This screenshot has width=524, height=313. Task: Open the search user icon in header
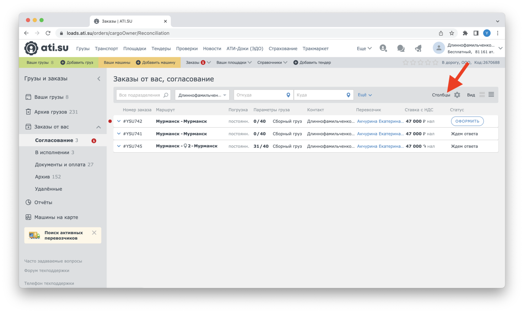pos(383,48)
